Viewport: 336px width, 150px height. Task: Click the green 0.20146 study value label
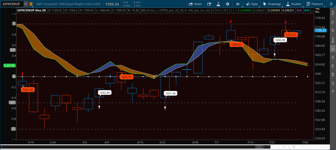(10, 66)
